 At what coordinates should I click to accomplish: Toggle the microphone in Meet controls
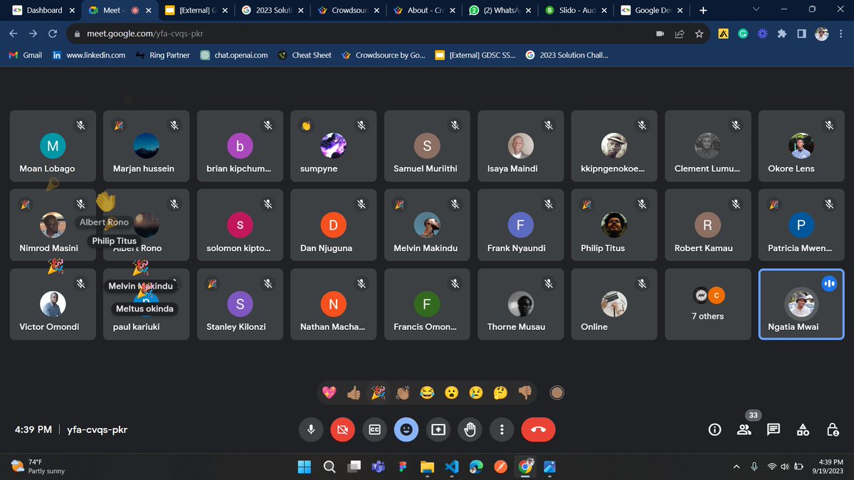point(310,430)
